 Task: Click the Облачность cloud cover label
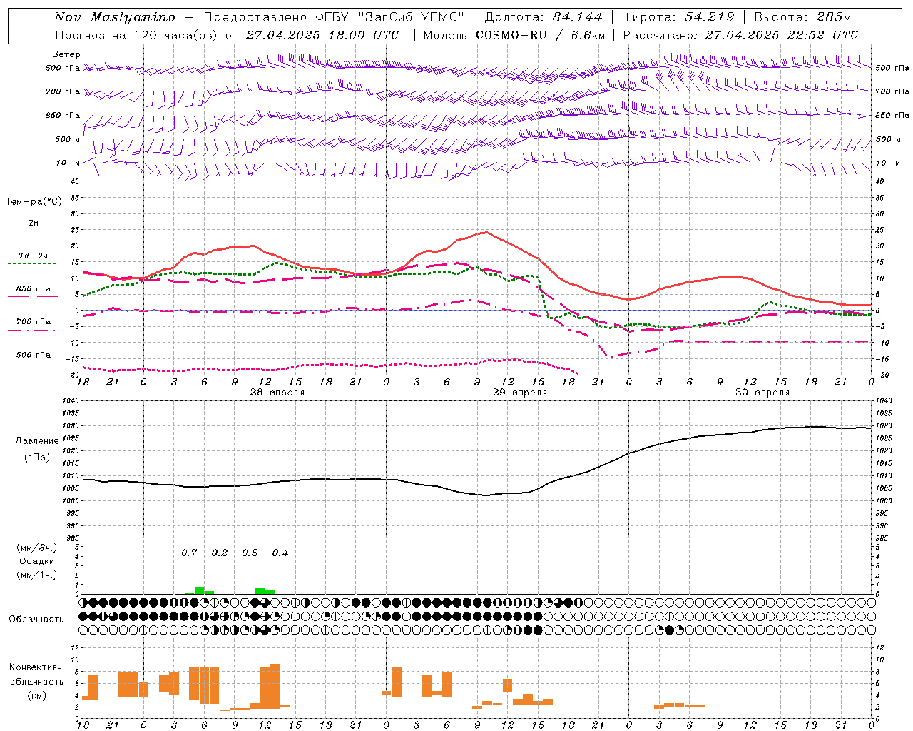(x=36, y=619)
